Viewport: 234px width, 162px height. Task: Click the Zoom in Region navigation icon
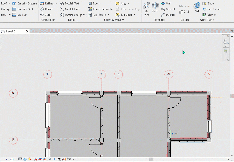(225, 51)
